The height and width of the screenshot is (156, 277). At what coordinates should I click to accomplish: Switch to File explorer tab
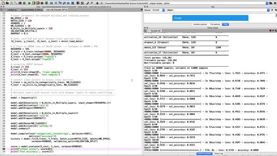215,24
